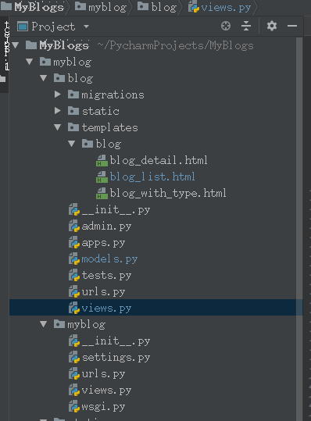Collapse the blog app folder under myblog
Viewport: 311px width, 421px height.
(x=43, y=78)
